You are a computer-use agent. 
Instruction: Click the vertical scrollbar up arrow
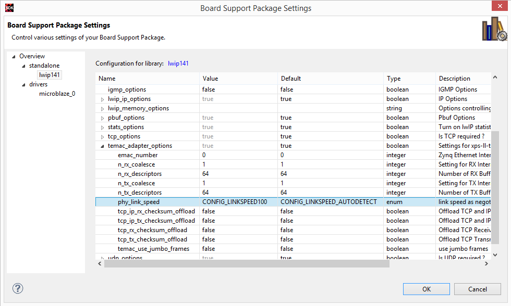point(495,77)
